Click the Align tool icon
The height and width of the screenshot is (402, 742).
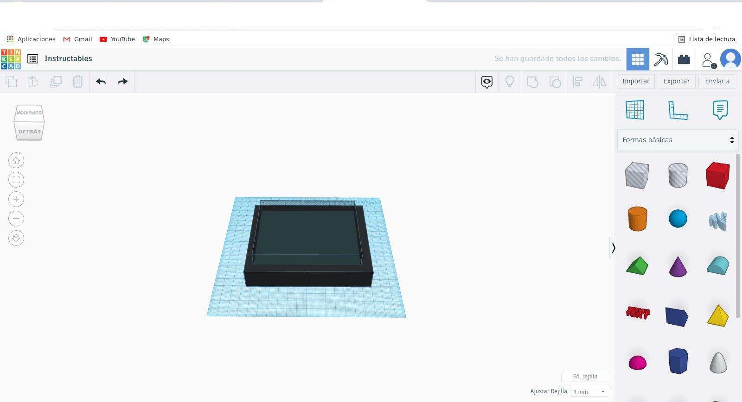pyautogui.click(x=578, y=82)
